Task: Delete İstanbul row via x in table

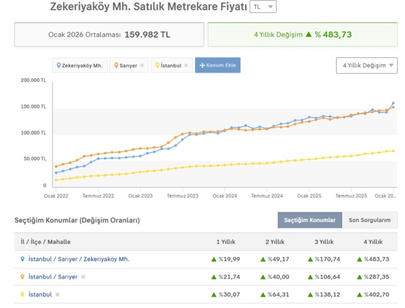Action: pyautogui.click(x=57, y=294)
